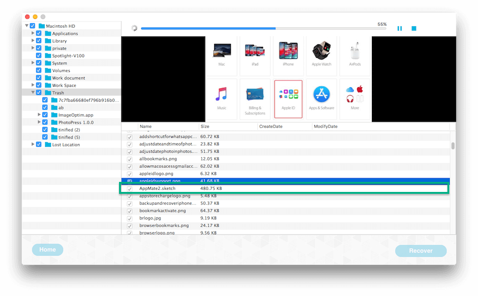Collapse the Trash folder

click(x=33, y=92)
